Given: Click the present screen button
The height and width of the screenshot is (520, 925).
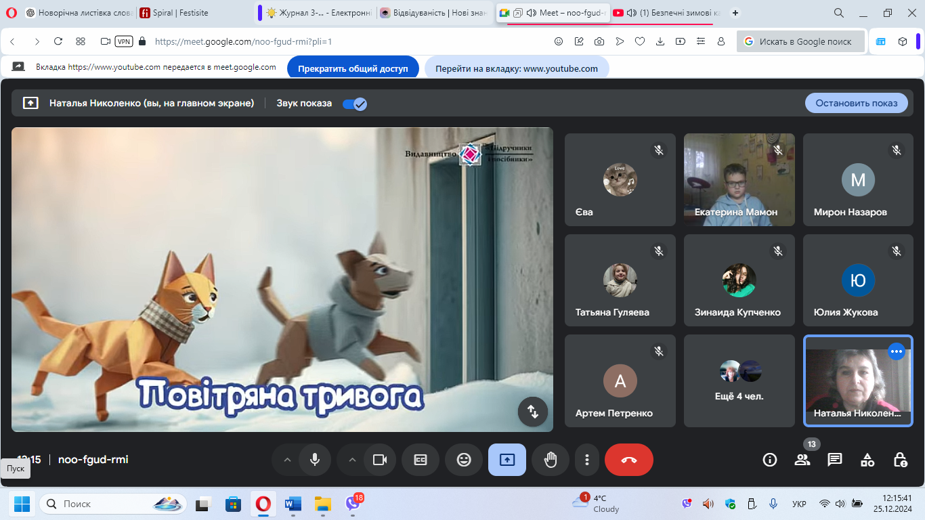Looking at the screenshot, I should pyautogui.click(x=507, y=460).
